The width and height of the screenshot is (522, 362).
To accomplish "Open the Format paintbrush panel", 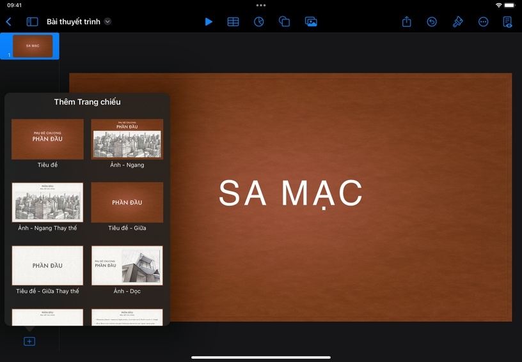I will coord(457,22).
